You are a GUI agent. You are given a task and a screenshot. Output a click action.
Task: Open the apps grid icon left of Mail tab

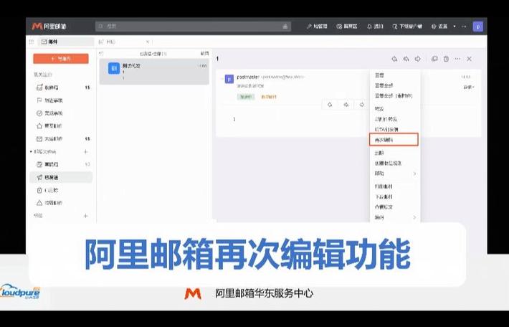tap(32, 42)
